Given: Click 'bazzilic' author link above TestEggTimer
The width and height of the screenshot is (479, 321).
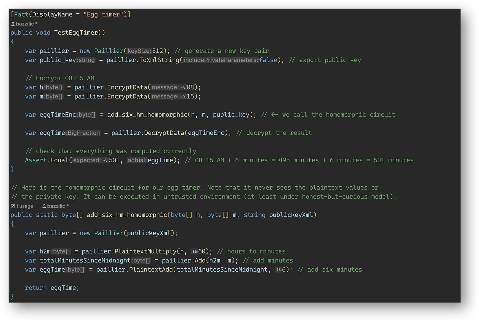Looking at the screenshot, I should tap(25, 24).
